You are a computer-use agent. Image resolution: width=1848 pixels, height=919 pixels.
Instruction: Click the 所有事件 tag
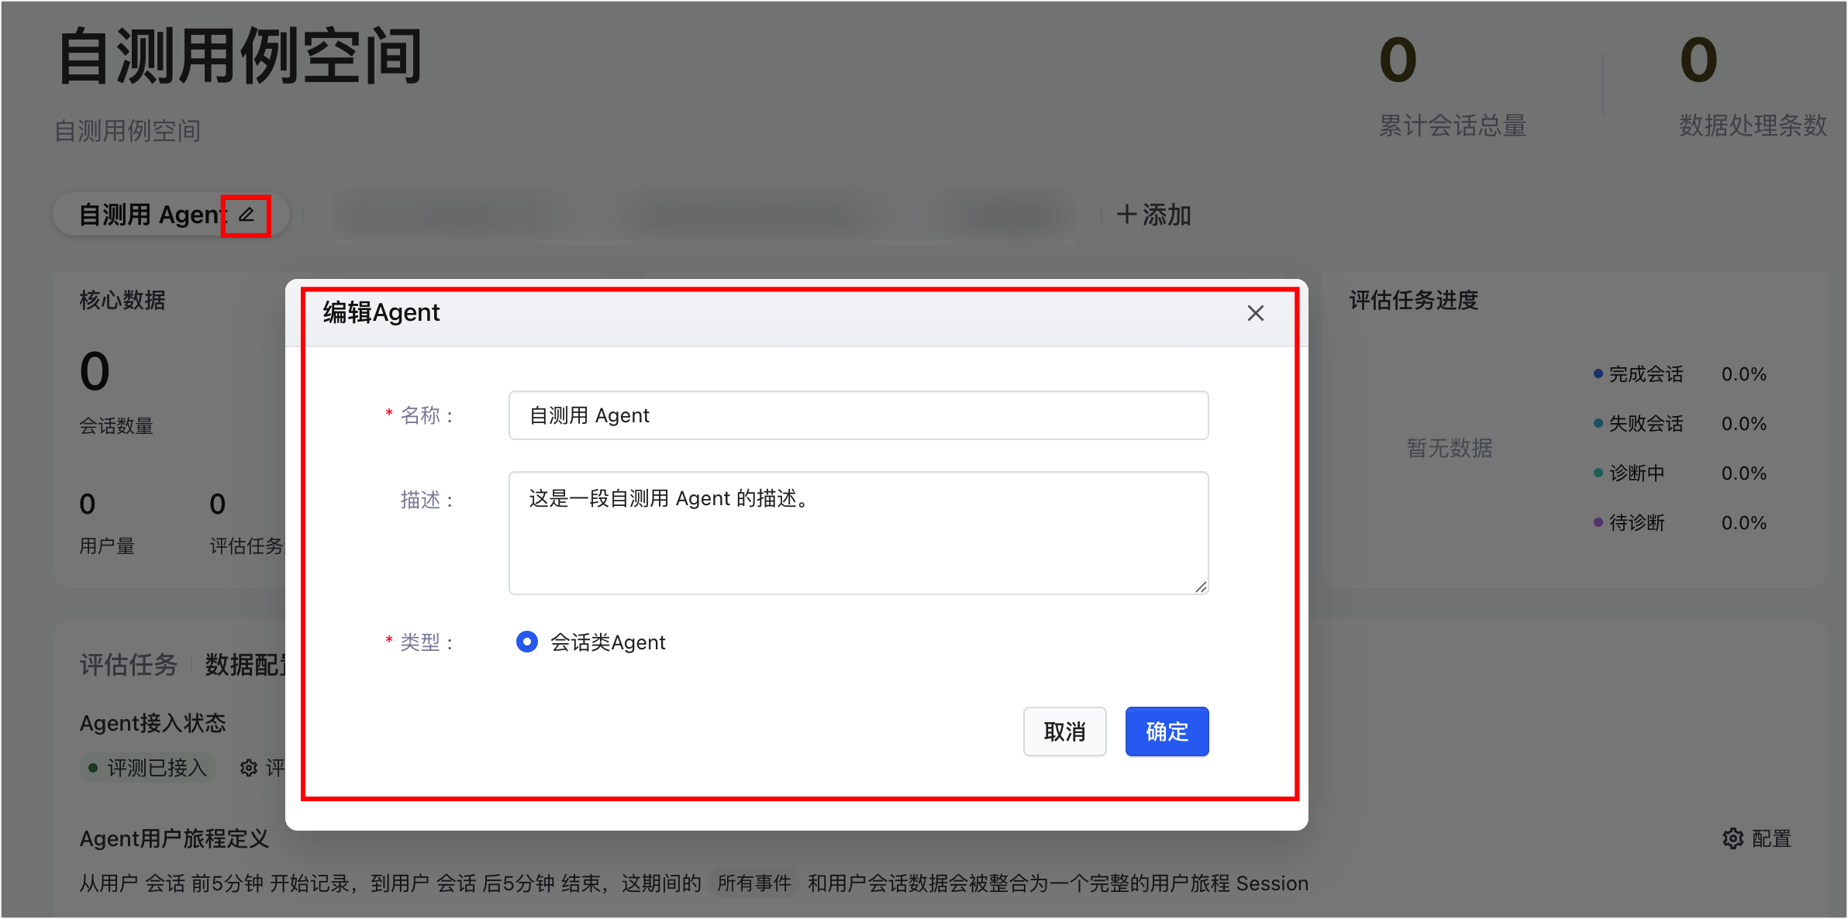(753, 883)
